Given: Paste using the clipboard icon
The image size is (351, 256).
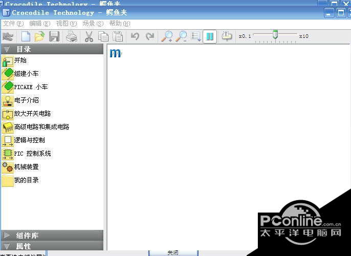Looking at the screenshot, I should point(118,36).
